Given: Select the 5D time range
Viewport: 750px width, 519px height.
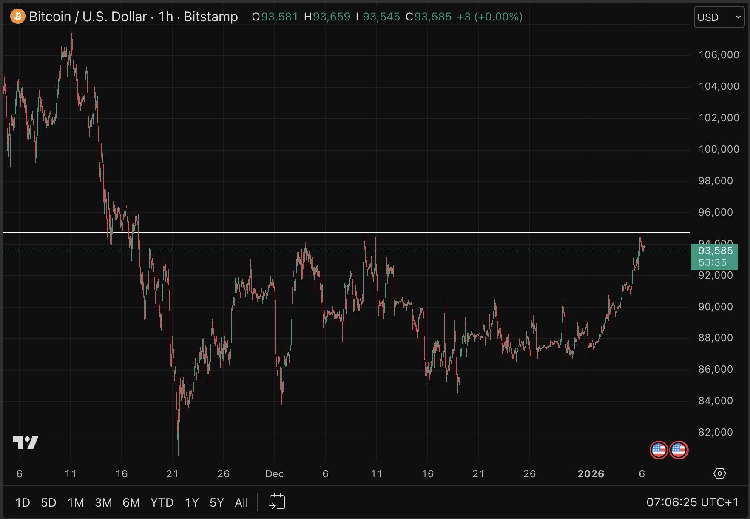Looking at the screenshot, I should click(x=48, y=503).
